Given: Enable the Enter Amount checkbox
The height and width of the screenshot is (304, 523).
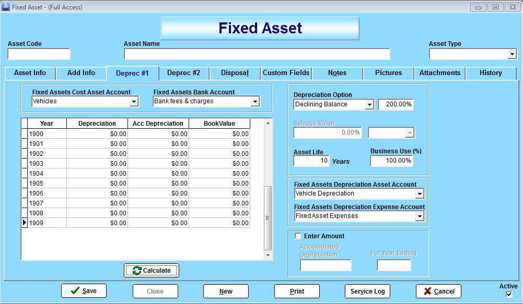Looking at the screenshot, I should pos(298,236).
